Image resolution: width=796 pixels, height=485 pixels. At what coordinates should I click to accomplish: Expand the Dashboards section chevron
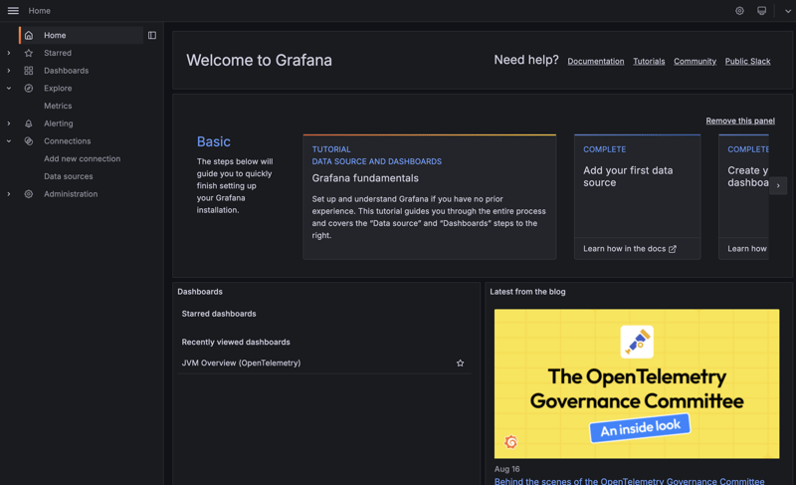[x=9, y=71]
